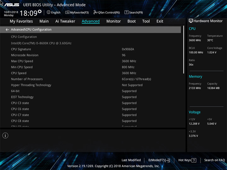Open the Boot tab
Screen dimensions: 227x170
pos(131,21)
